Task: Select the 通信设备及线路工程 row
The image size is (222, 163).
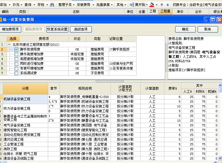Action: click(x=25, y=158)
